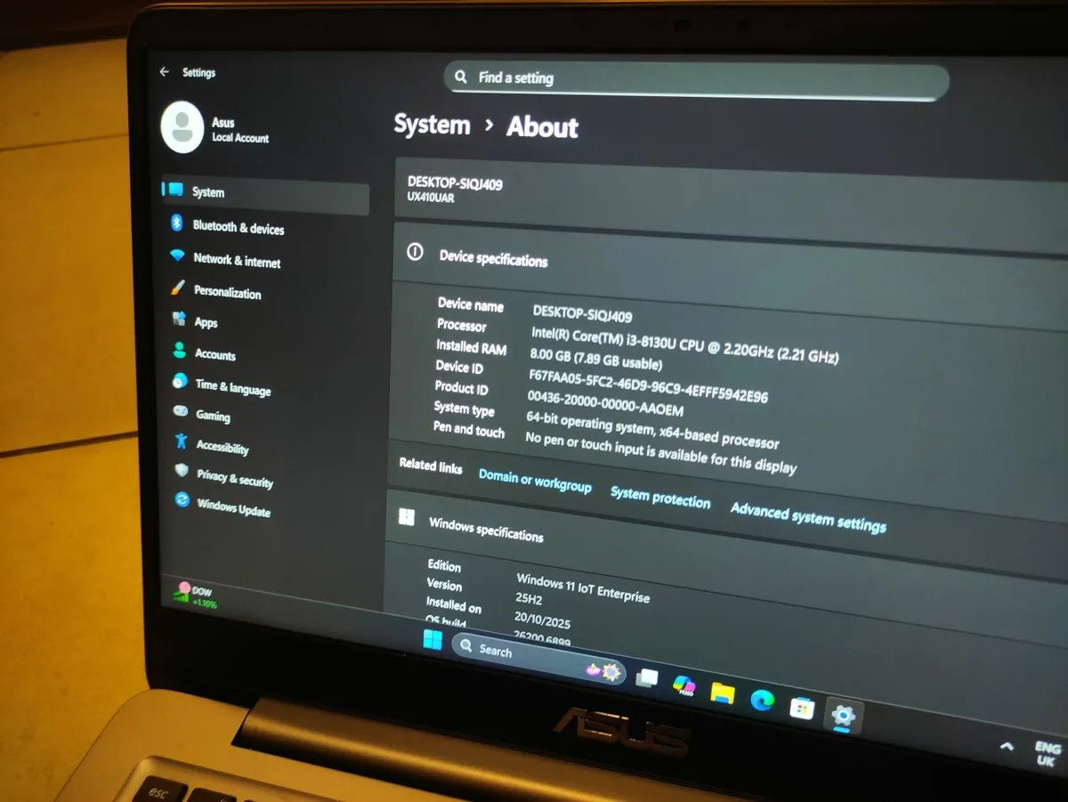The height and width of the screenshot is (802, 1068).
Task: Open the Network & internet Wi-Fi icon
Action: pos(177,256)
